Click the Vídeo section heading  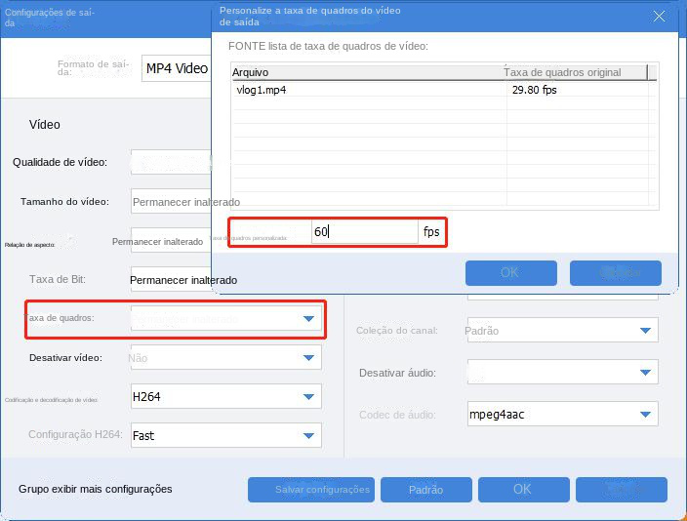[x=45, y=125]
